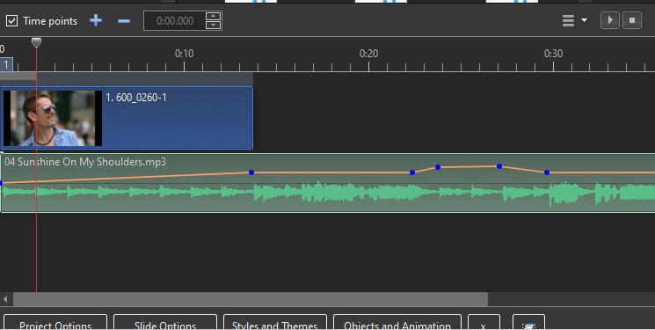Screen dimensions: 655x330
Task: Click the 0:00.000 time input field
Action: (174, 20)
